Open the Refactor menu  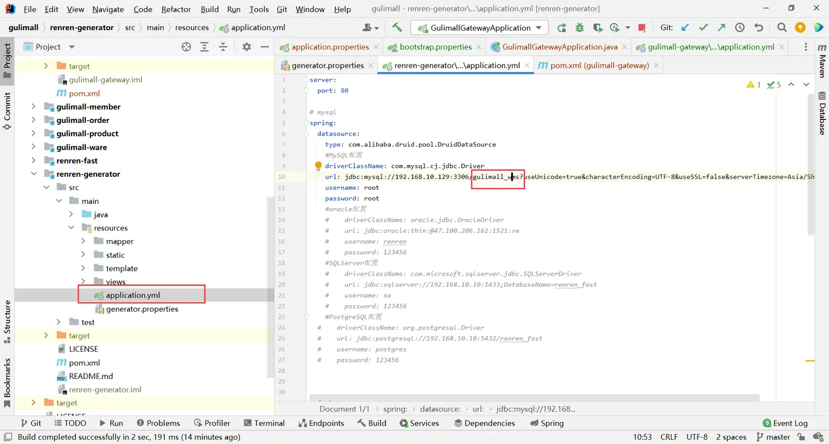(176, 9)
